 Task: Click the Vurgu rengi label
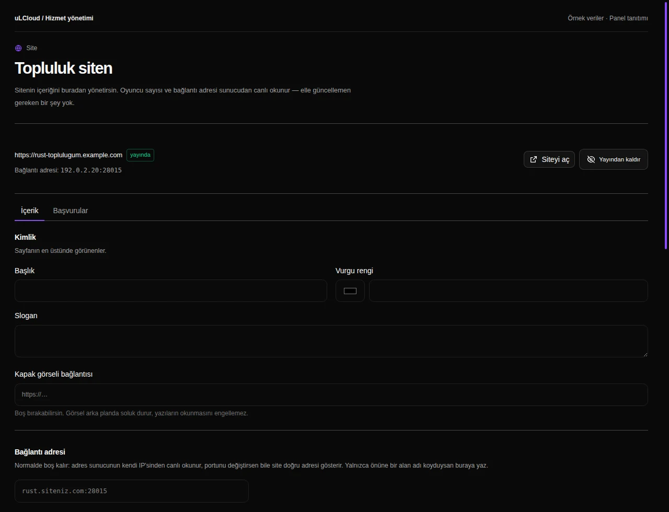[x=354, y=271]
